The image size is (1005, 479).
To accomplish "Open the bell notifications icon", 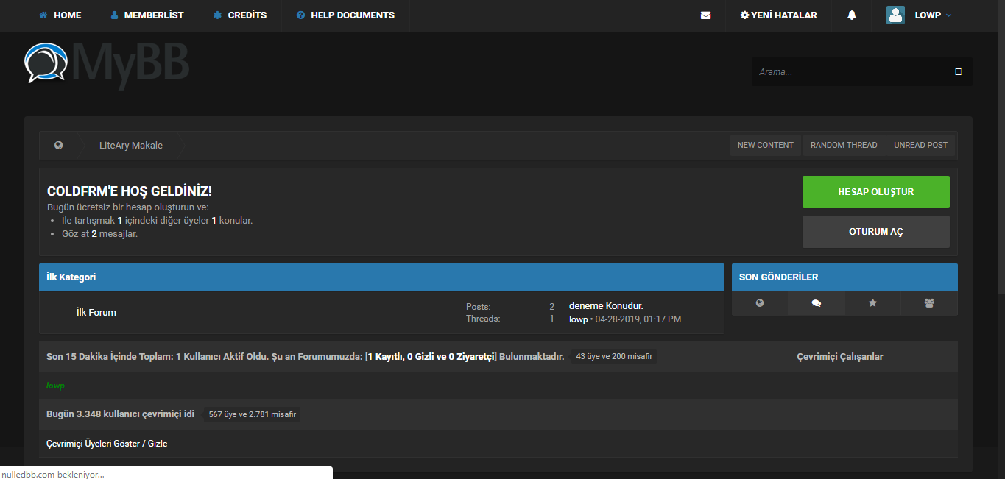I will [x=852, y=15].
